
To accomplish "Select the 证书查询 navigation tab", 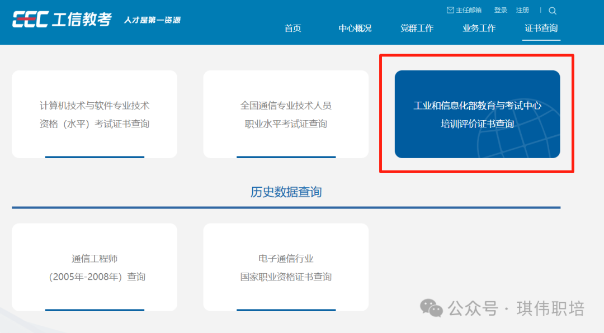I will tap(541, 28).
